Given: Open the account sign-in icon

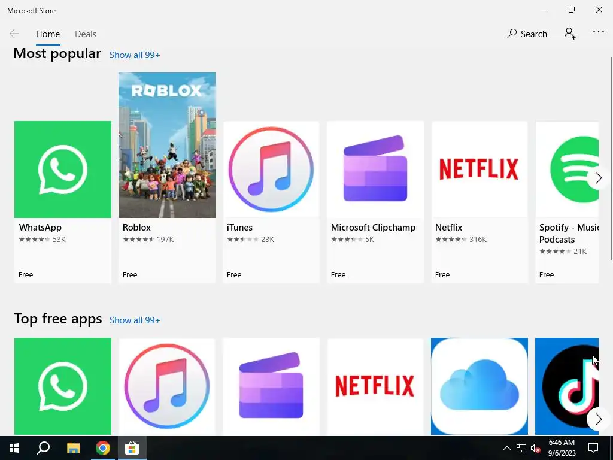Looking at the screenshot, I should [x=570, y=34].
